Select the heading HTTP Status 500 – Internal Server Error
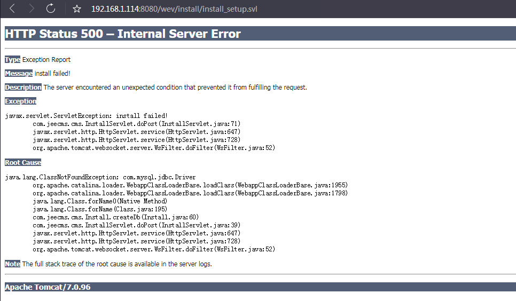516x301 pixels. 123,34
